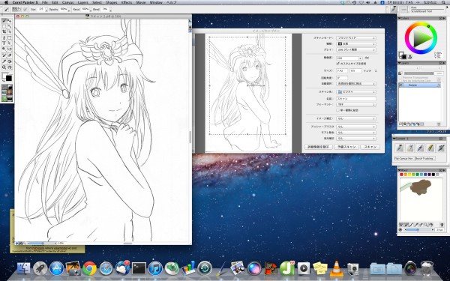
Task: Open the File menu
Action: pyautogui.click(x=44, y=2)
